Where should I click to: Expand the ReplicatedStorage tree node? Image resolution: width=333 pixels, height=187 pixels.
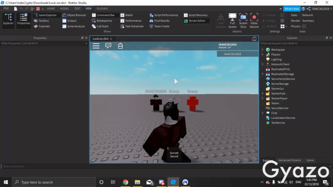tap(262, 74)
